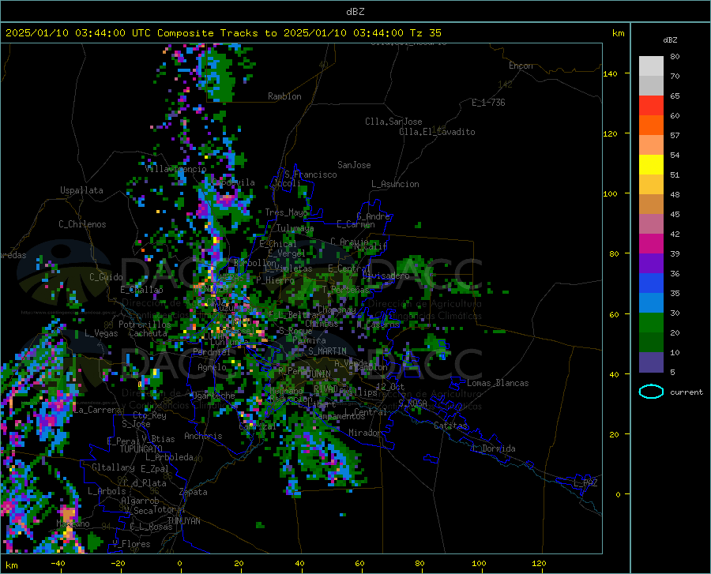Click the 'current' legend label

point(686,392)
